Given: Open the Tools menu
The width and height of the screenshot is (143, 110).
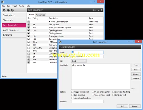Looking at the screenshot, I should pos(22,6).
